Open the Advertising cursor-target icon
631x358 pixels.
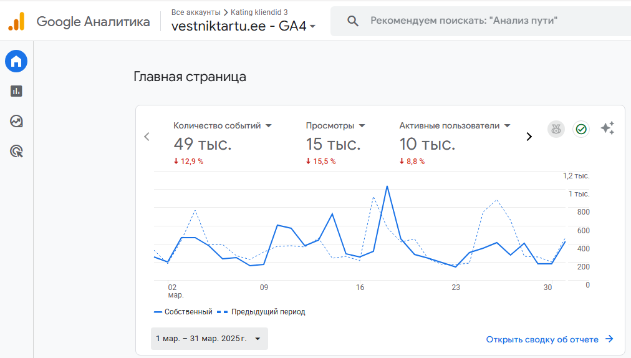16,152
